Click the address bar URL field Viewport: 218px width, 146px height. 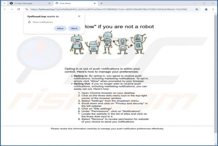(109, 9)
